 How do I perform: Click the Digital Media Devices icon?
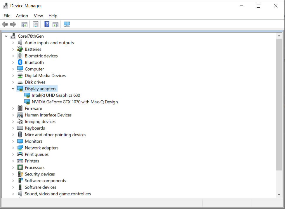[x=20, y=76]
